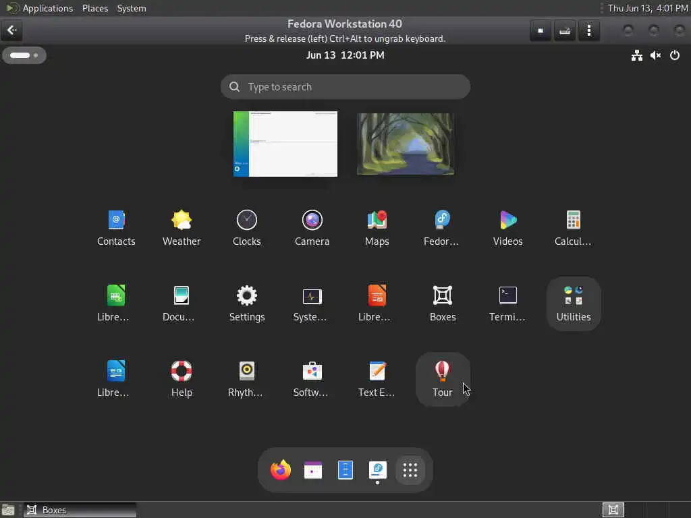Launch the System Monitor app

point(312,304)
